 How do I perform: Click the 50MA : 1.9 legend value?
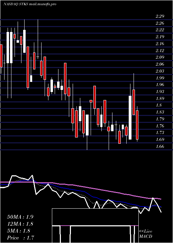pyautogui.click(x=20, y=217)
